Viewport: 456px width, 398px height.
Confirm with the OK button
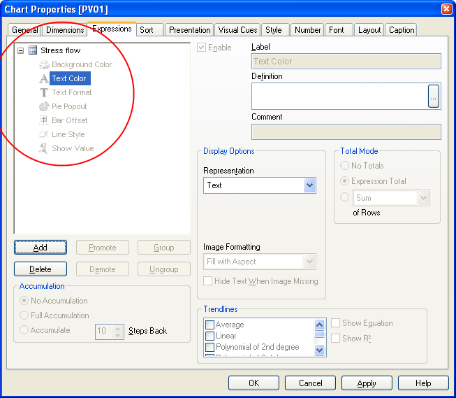coord(254,383)
